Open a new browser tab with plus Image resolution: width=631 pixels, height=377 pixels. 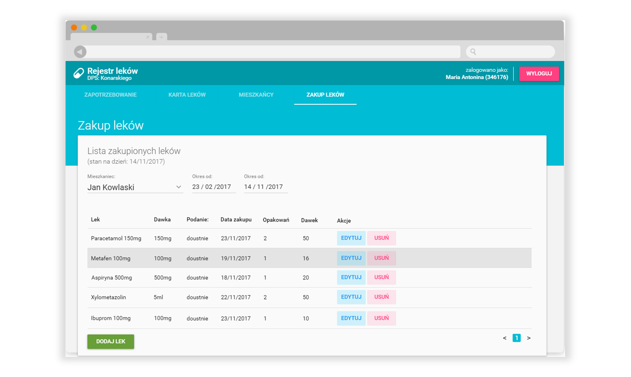(x=162, y=37)
